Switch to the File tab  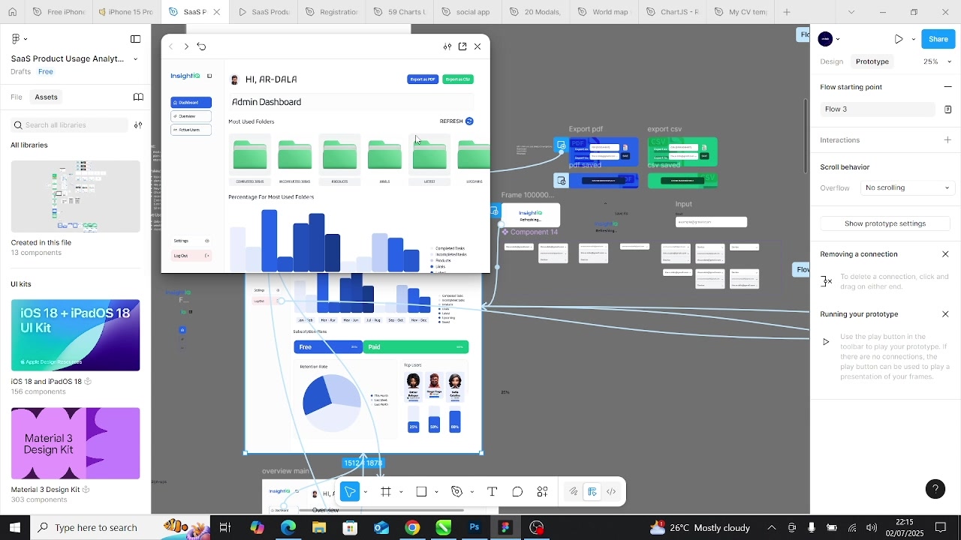17,97
